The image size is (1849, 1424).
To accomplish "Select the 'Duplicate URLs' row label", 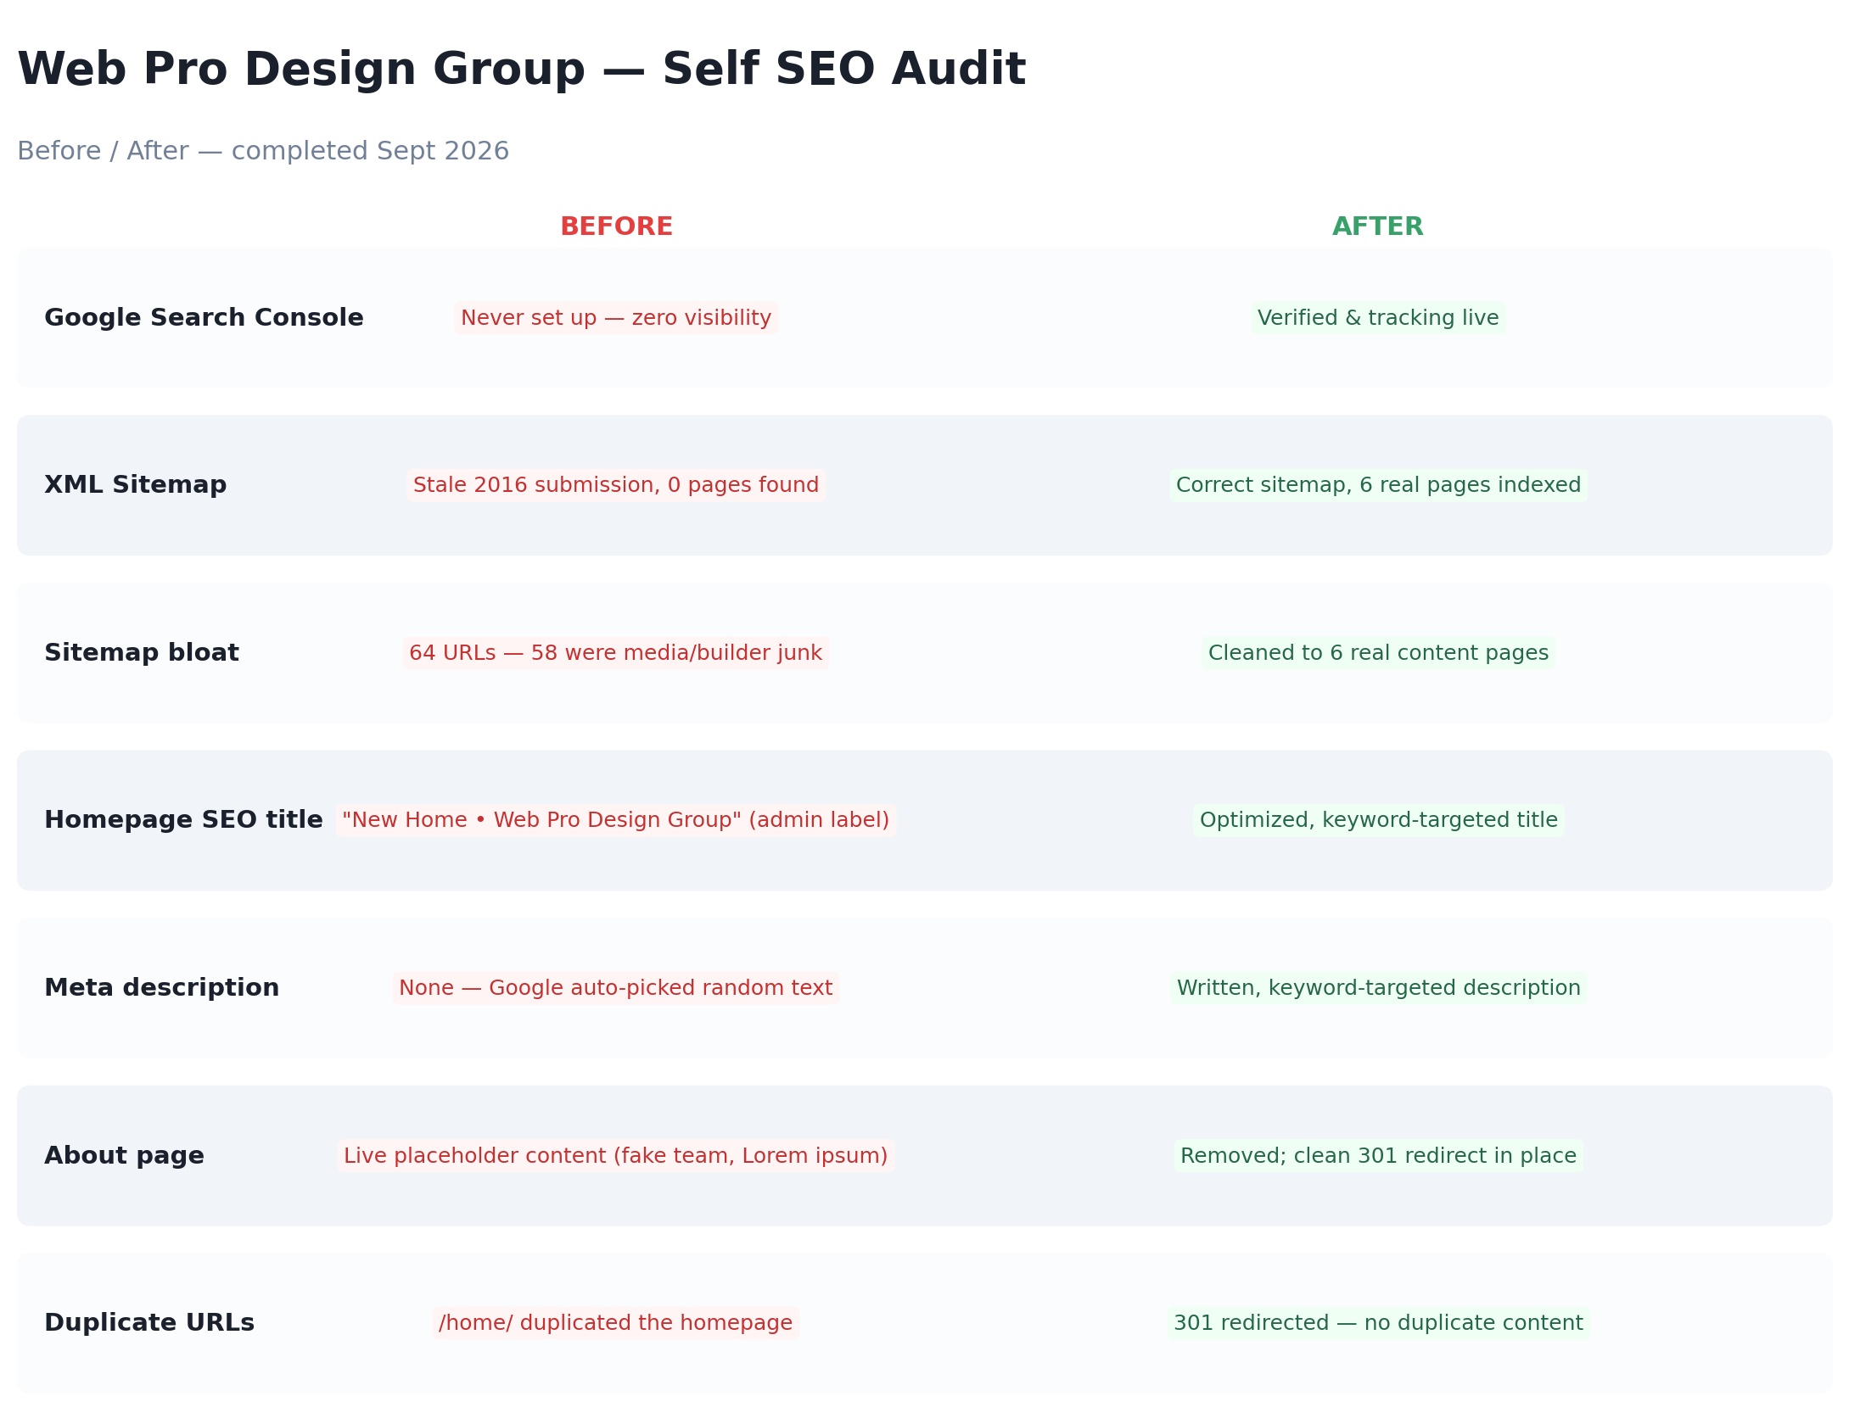I will (x=149, y=1323).
